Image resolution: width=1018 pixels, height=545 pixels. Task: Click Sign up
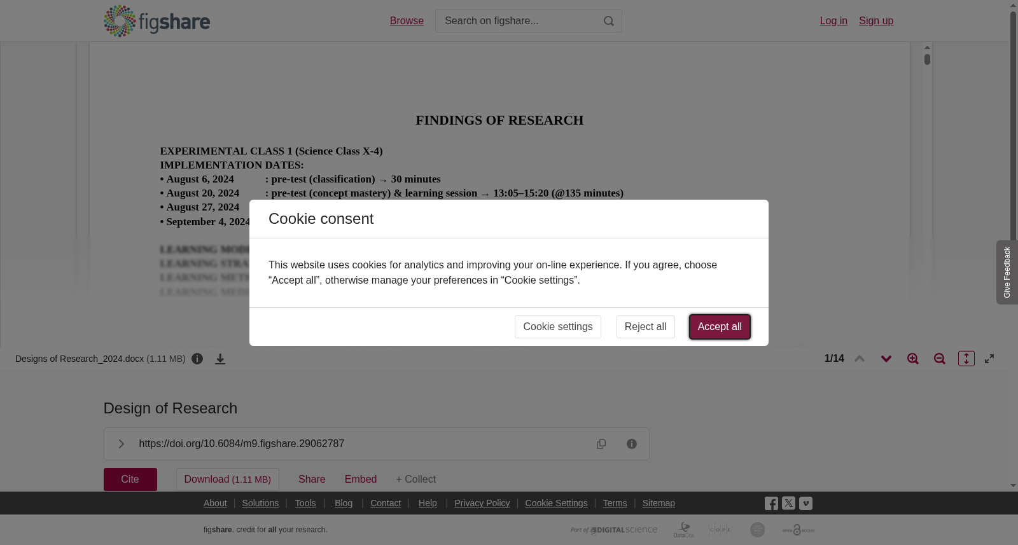(x=876, y=21)
